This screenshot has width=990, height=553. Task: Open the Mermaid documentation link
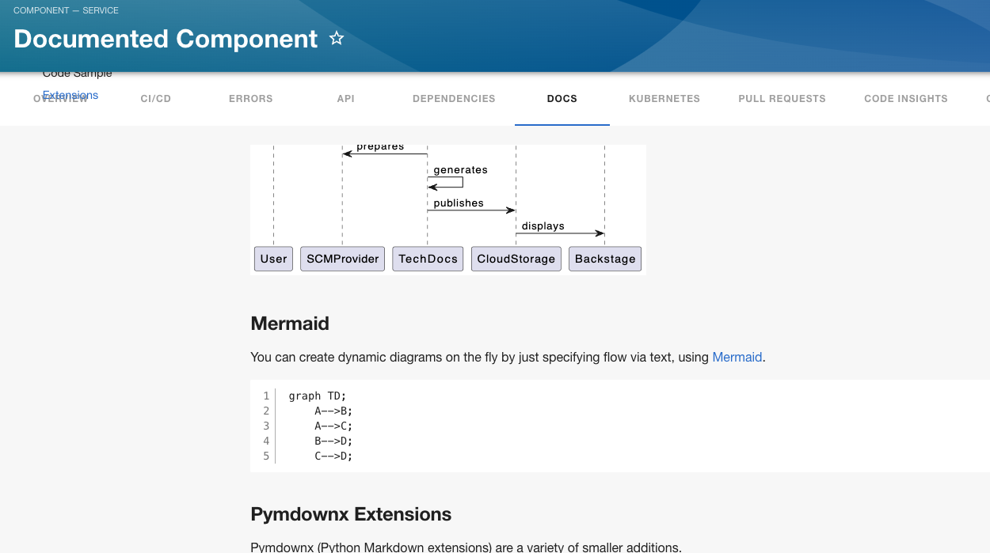click(x=737, y=357)
